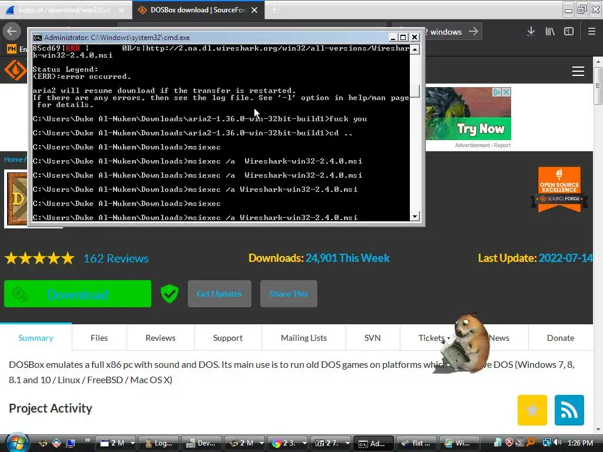Click the Firefox back arrow button
This screenshot has height=452, width=603.
click(x=12, y=31)
